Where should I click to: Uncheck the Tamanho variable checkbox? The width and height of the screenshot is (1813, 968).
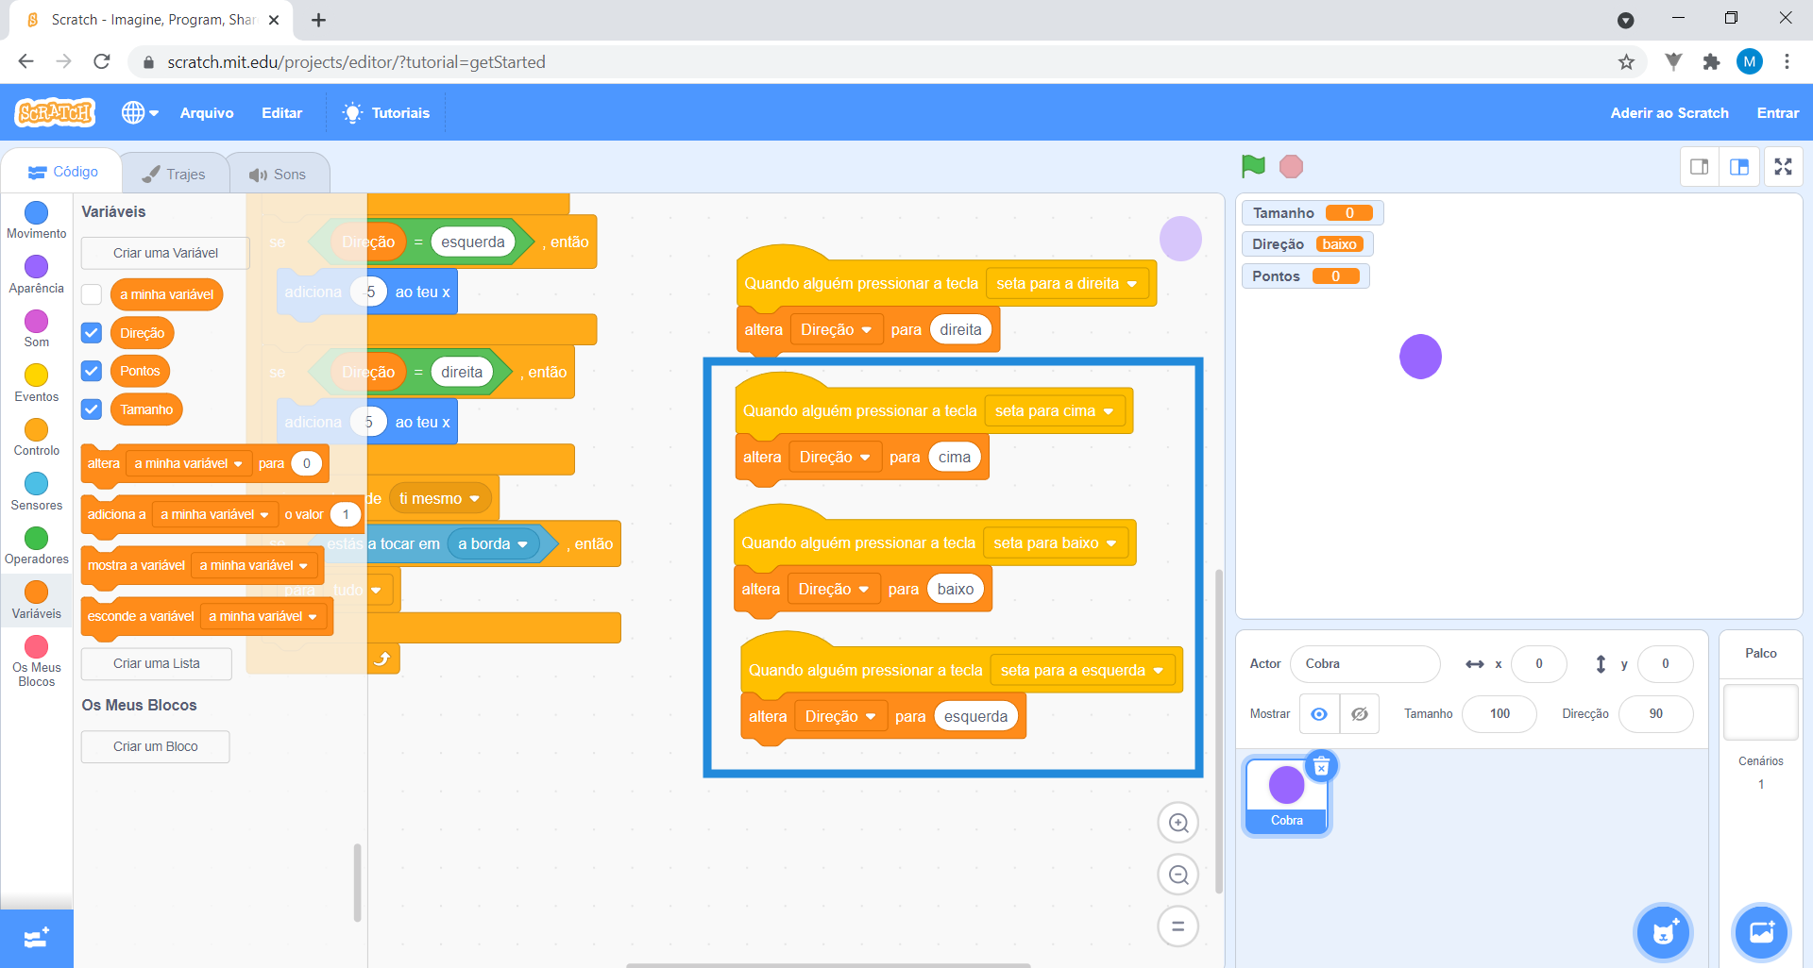pos(92,409)
